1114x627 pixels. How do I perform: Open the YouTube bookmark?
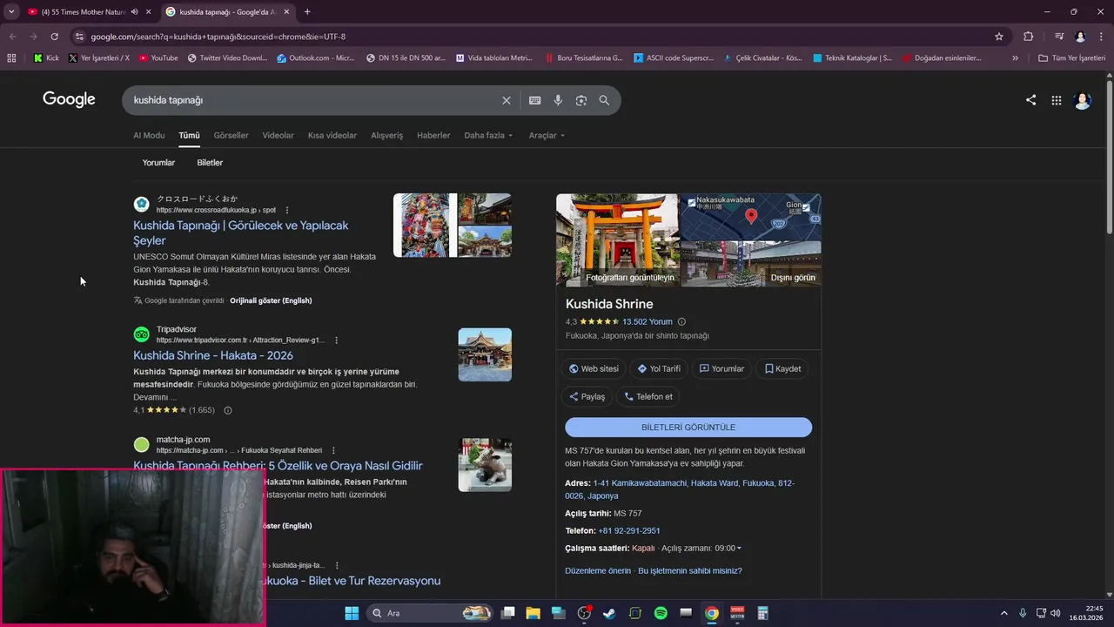[158, 58]
